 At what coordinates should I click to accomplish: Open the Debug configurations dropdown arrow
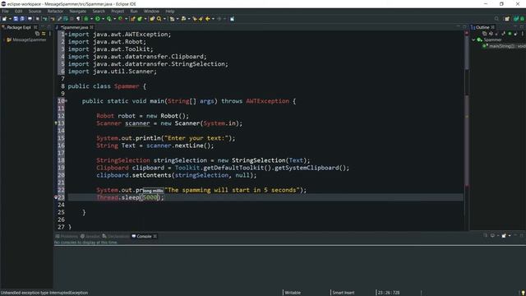tap(91, 19)
